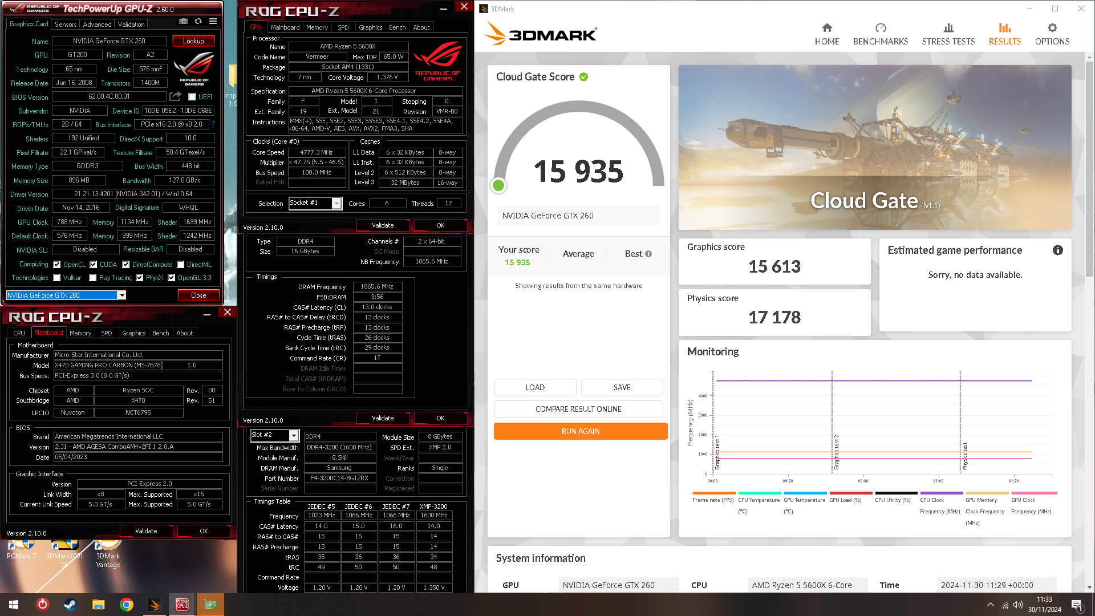Switch to 3DMark via taskbar icon
The image size is (1095, 616).
pyautogui.click(x=154, y=605)
